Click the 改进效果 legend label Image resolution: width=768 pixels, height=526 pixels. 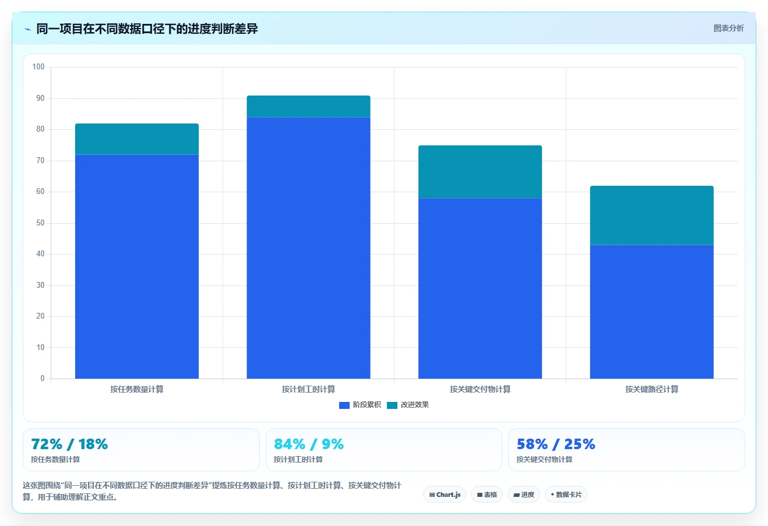tap(414, 405)
